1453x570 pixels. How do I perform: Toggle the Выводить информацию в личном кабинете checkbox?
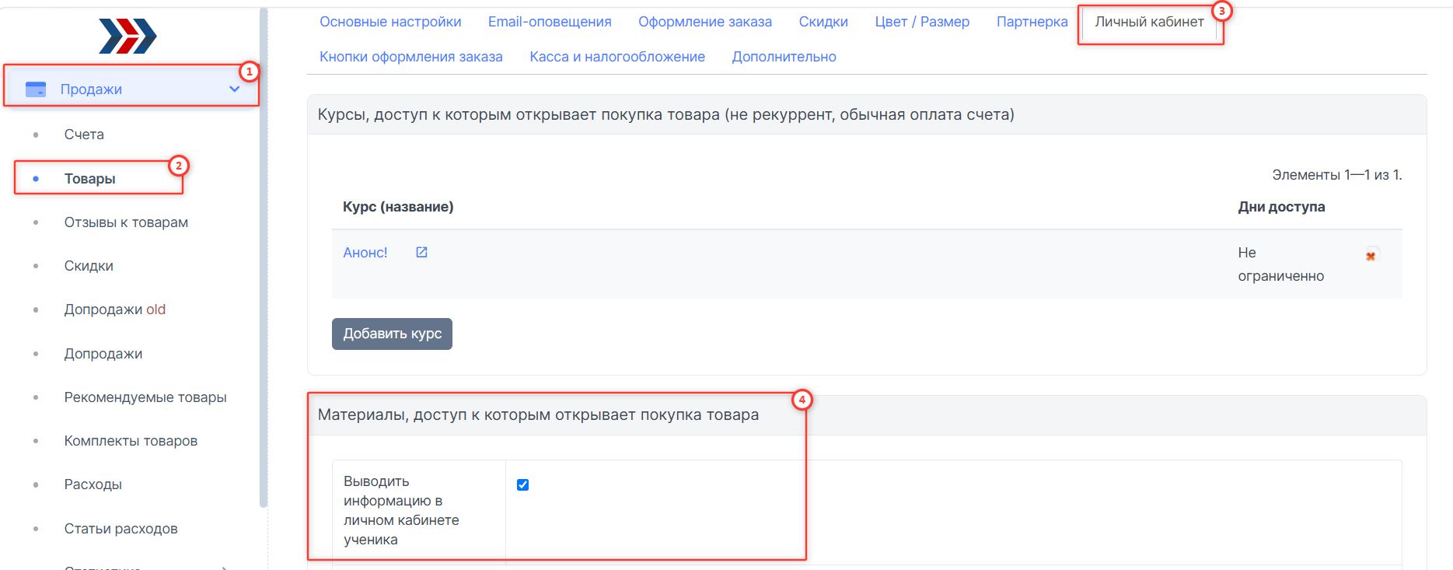[522, 484]
